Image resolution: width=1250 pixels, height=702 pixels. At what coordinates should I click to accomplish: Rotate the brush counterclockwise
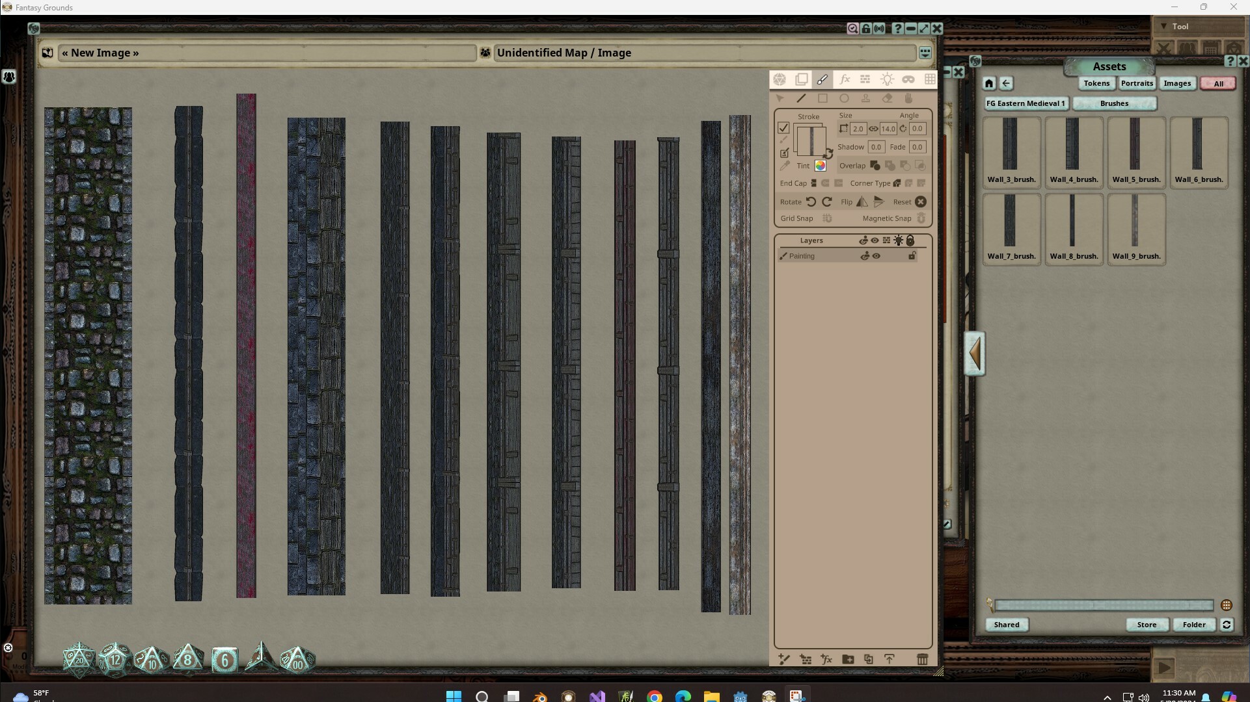pos(811,201)
